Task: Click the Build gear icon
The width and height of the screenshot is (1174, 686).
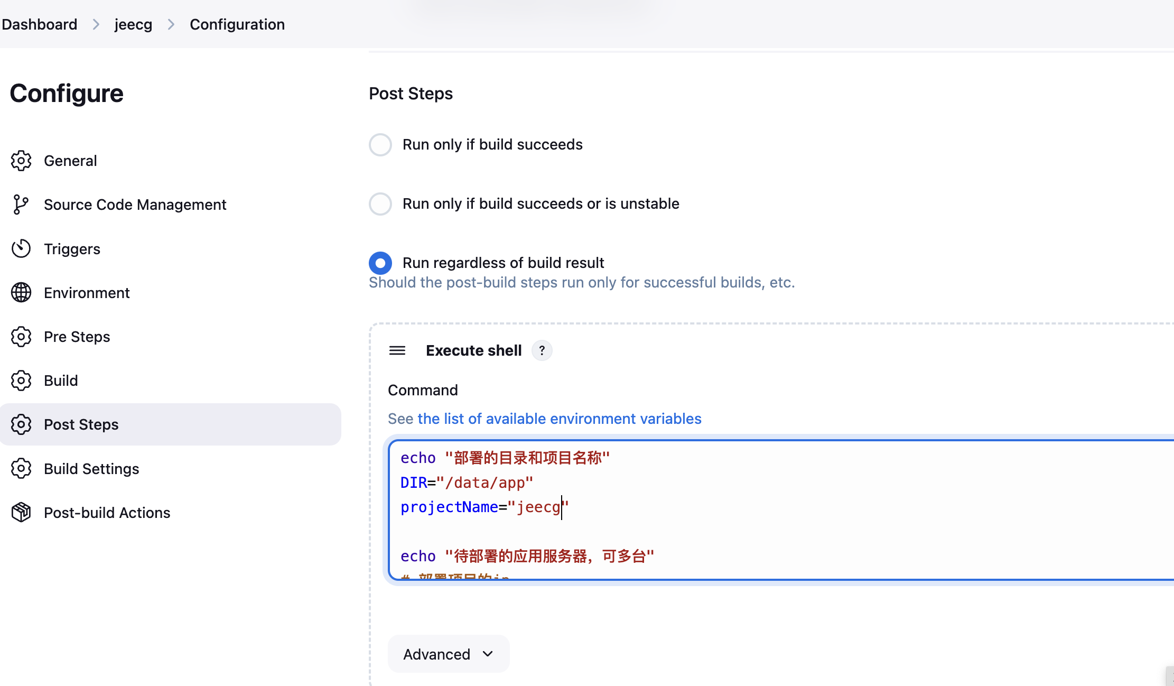Action: [x=21, y=381]
